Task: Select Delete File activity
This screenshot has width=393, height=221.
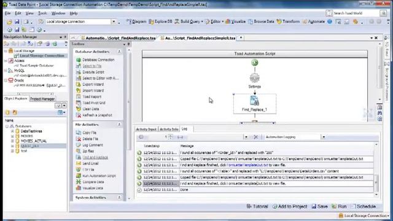Action: 87,139
